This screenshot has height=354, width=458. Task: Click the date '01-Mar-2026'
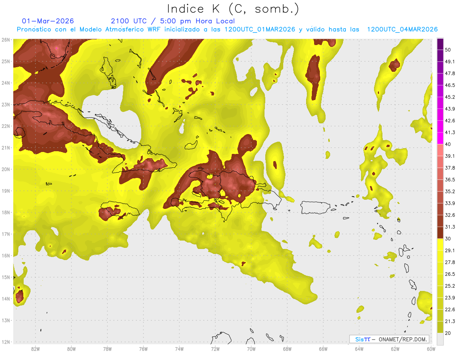pyautogui.click(x=48, y=21)
